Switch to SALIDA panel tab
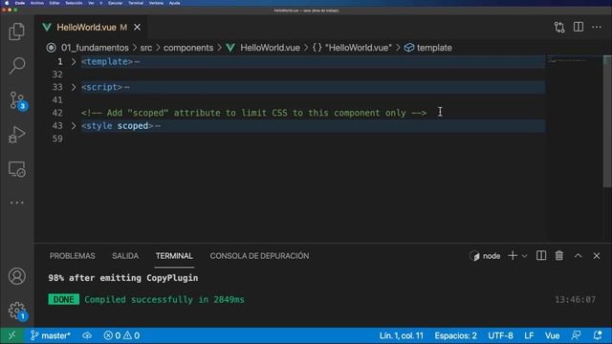Viewport: 612px width, 344px height. pyautogui.click(x=125, y=256)
